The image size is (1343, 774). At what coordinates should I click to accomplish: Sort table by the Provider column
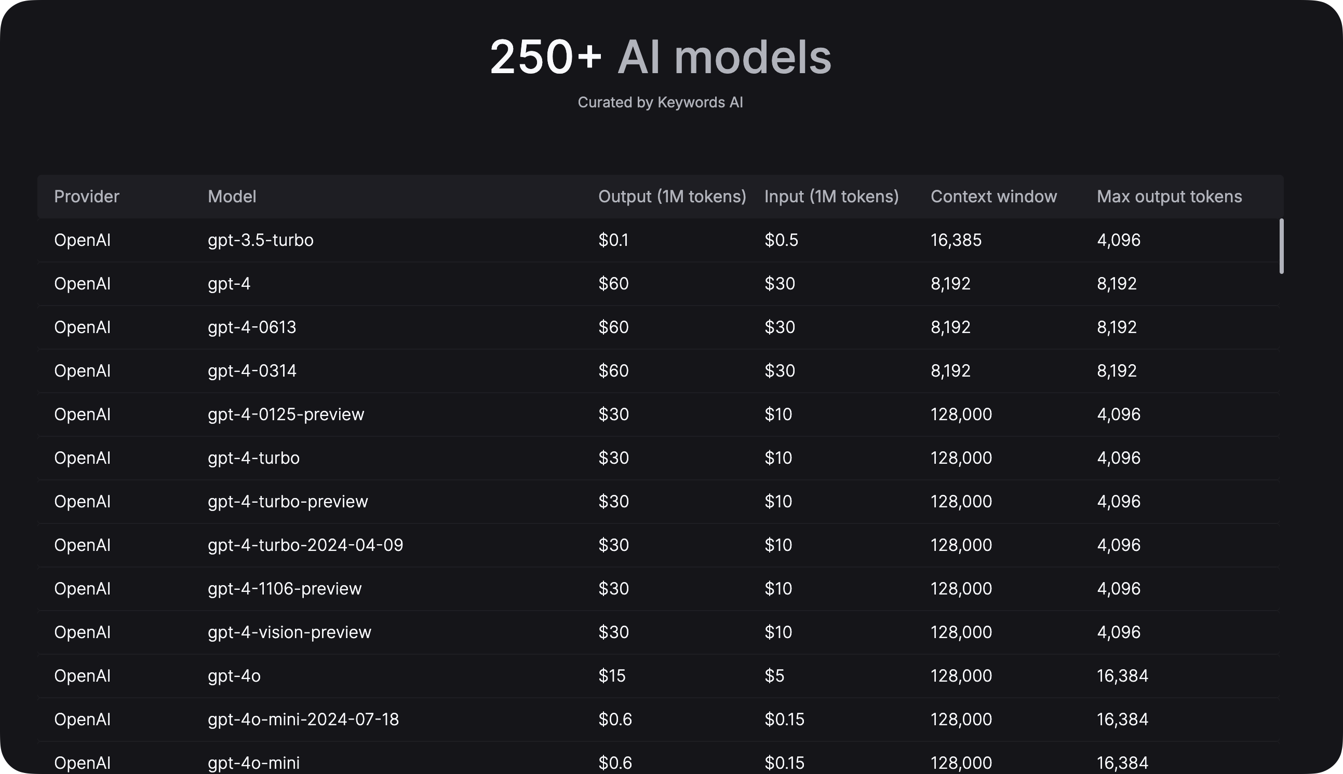coord(86,196)
